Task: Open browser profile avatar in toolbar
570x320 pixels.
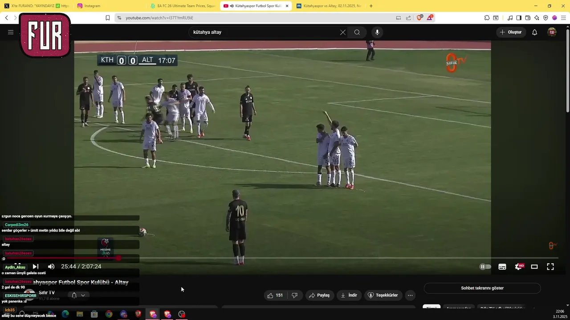Action: pos(554,18)
